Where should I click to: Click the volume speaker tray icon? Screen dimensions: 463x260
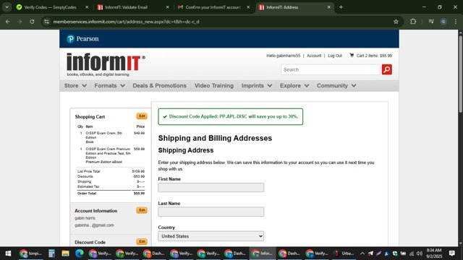420,253
